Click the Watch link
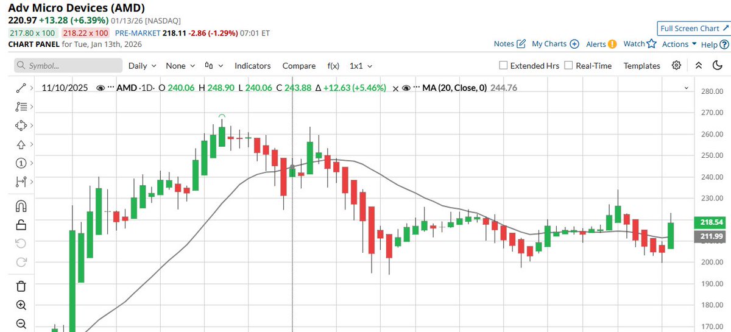The height and width of the screenshot is (332, 731). 634,44
